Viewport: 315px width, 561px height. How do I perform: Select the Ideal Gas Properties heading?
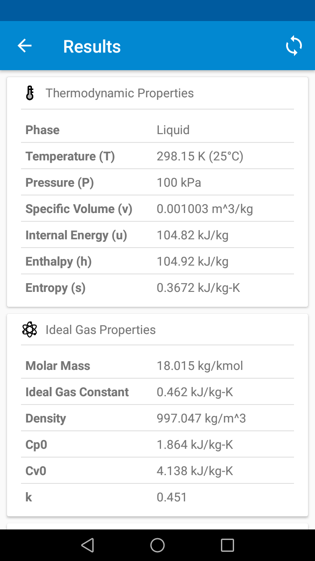[101, 330]
